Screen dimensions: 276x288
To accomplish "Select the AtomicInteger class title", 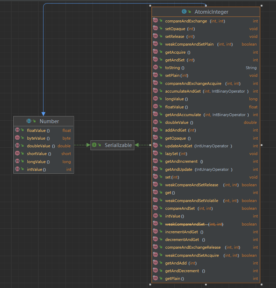I will [x=211, y=12].
